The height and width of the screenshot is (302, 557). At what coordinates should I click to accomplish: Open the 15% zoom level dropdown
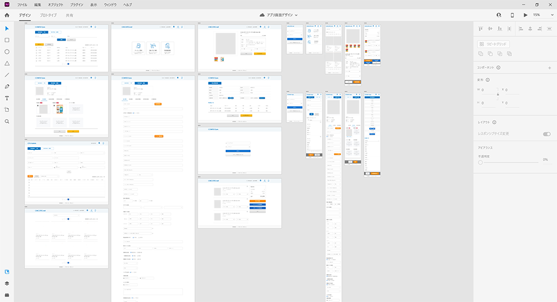point(551,15)
